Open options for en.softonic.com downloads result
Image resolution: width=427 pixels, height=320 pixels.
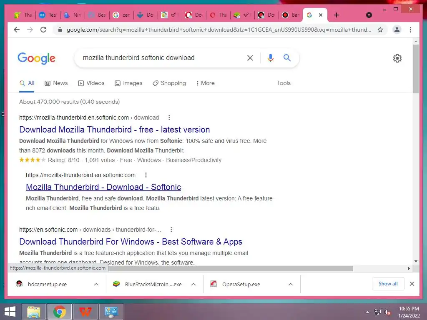click(x=171, y=230)
